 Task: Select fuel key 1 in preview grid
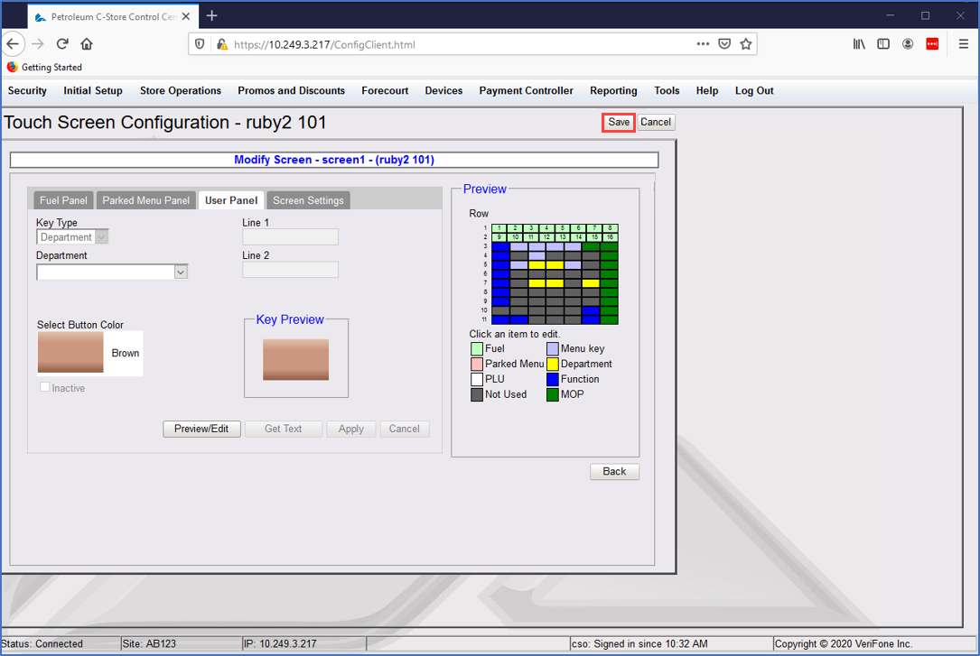(499, 228)
